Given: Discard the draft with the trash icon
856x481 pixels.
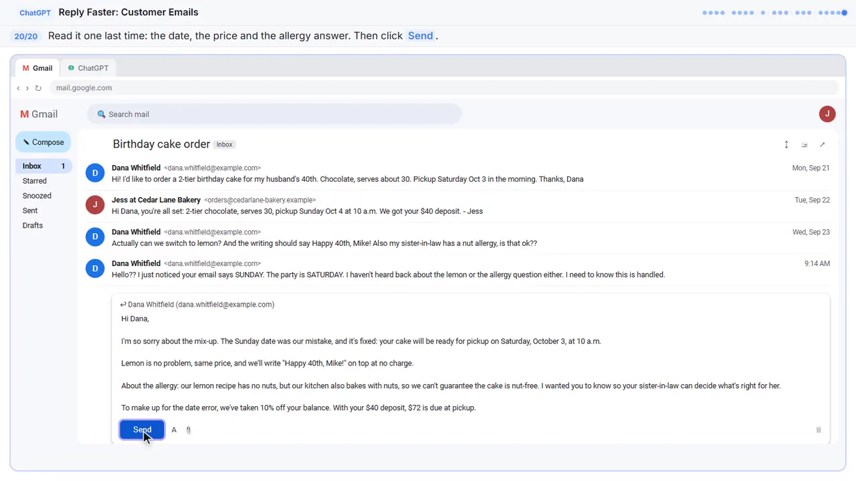Looking at the screenshot, I should coord(819,430).
